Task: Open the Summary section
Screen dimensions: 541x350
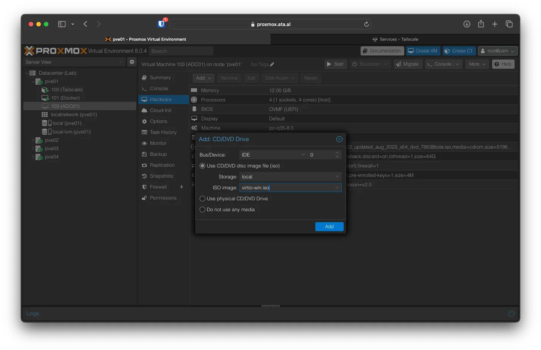Action: [x=164, y=78]
